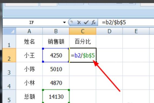154x103 pixels.
Task: Click cell containing 小陈
Action: coord(29,69)
